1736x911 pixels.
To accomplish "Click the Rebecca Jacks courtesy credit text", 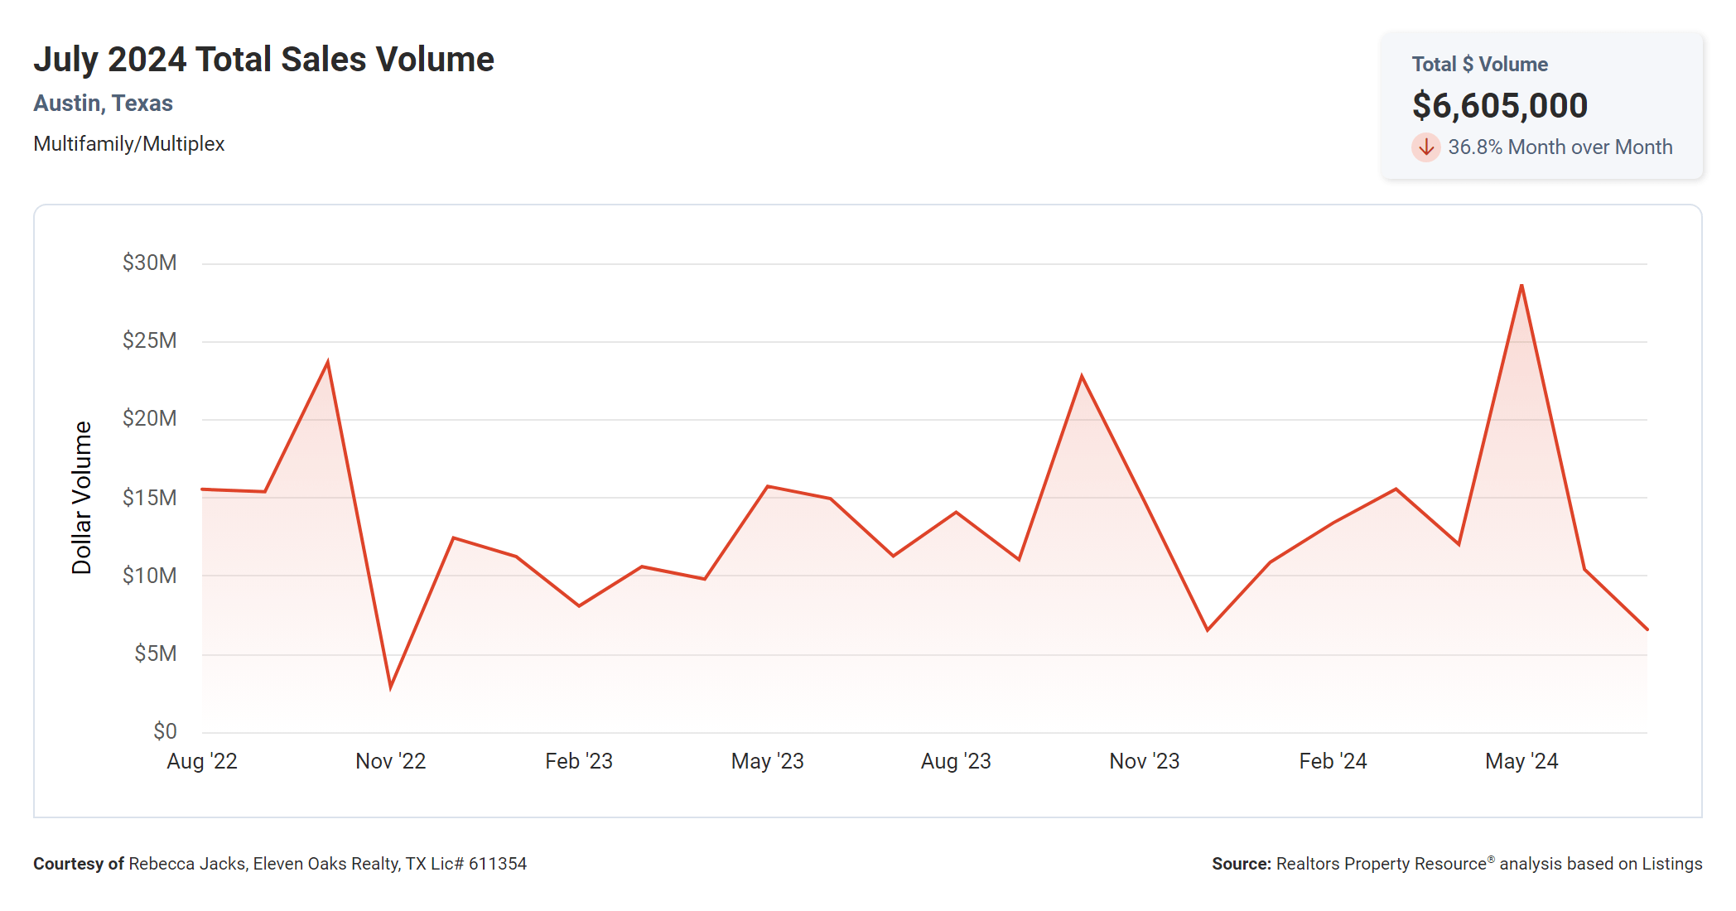I will pos(280,864).
